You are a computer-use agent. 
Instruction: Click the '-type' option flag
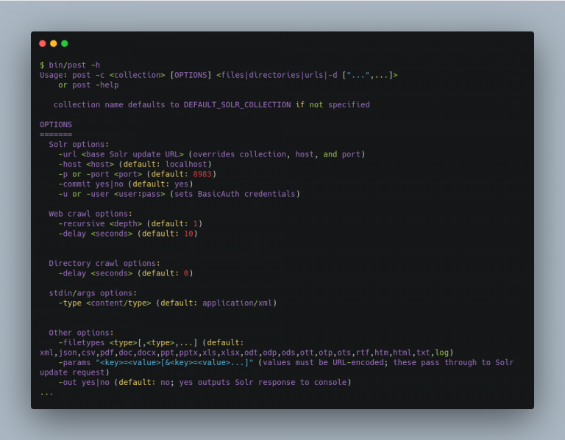(x=70, y=303)
